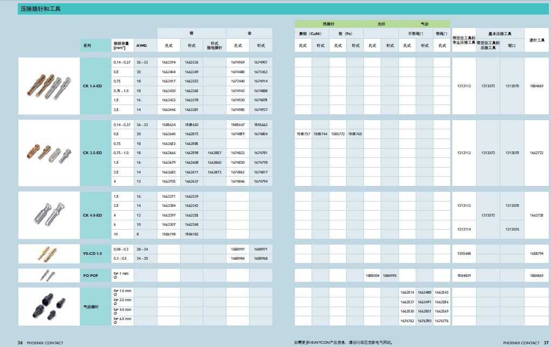Image resolution: width=551 pixels, height=347 pixels.
Task: Select part number 1585757 in hot-plug column
Action: pos(303,134)
